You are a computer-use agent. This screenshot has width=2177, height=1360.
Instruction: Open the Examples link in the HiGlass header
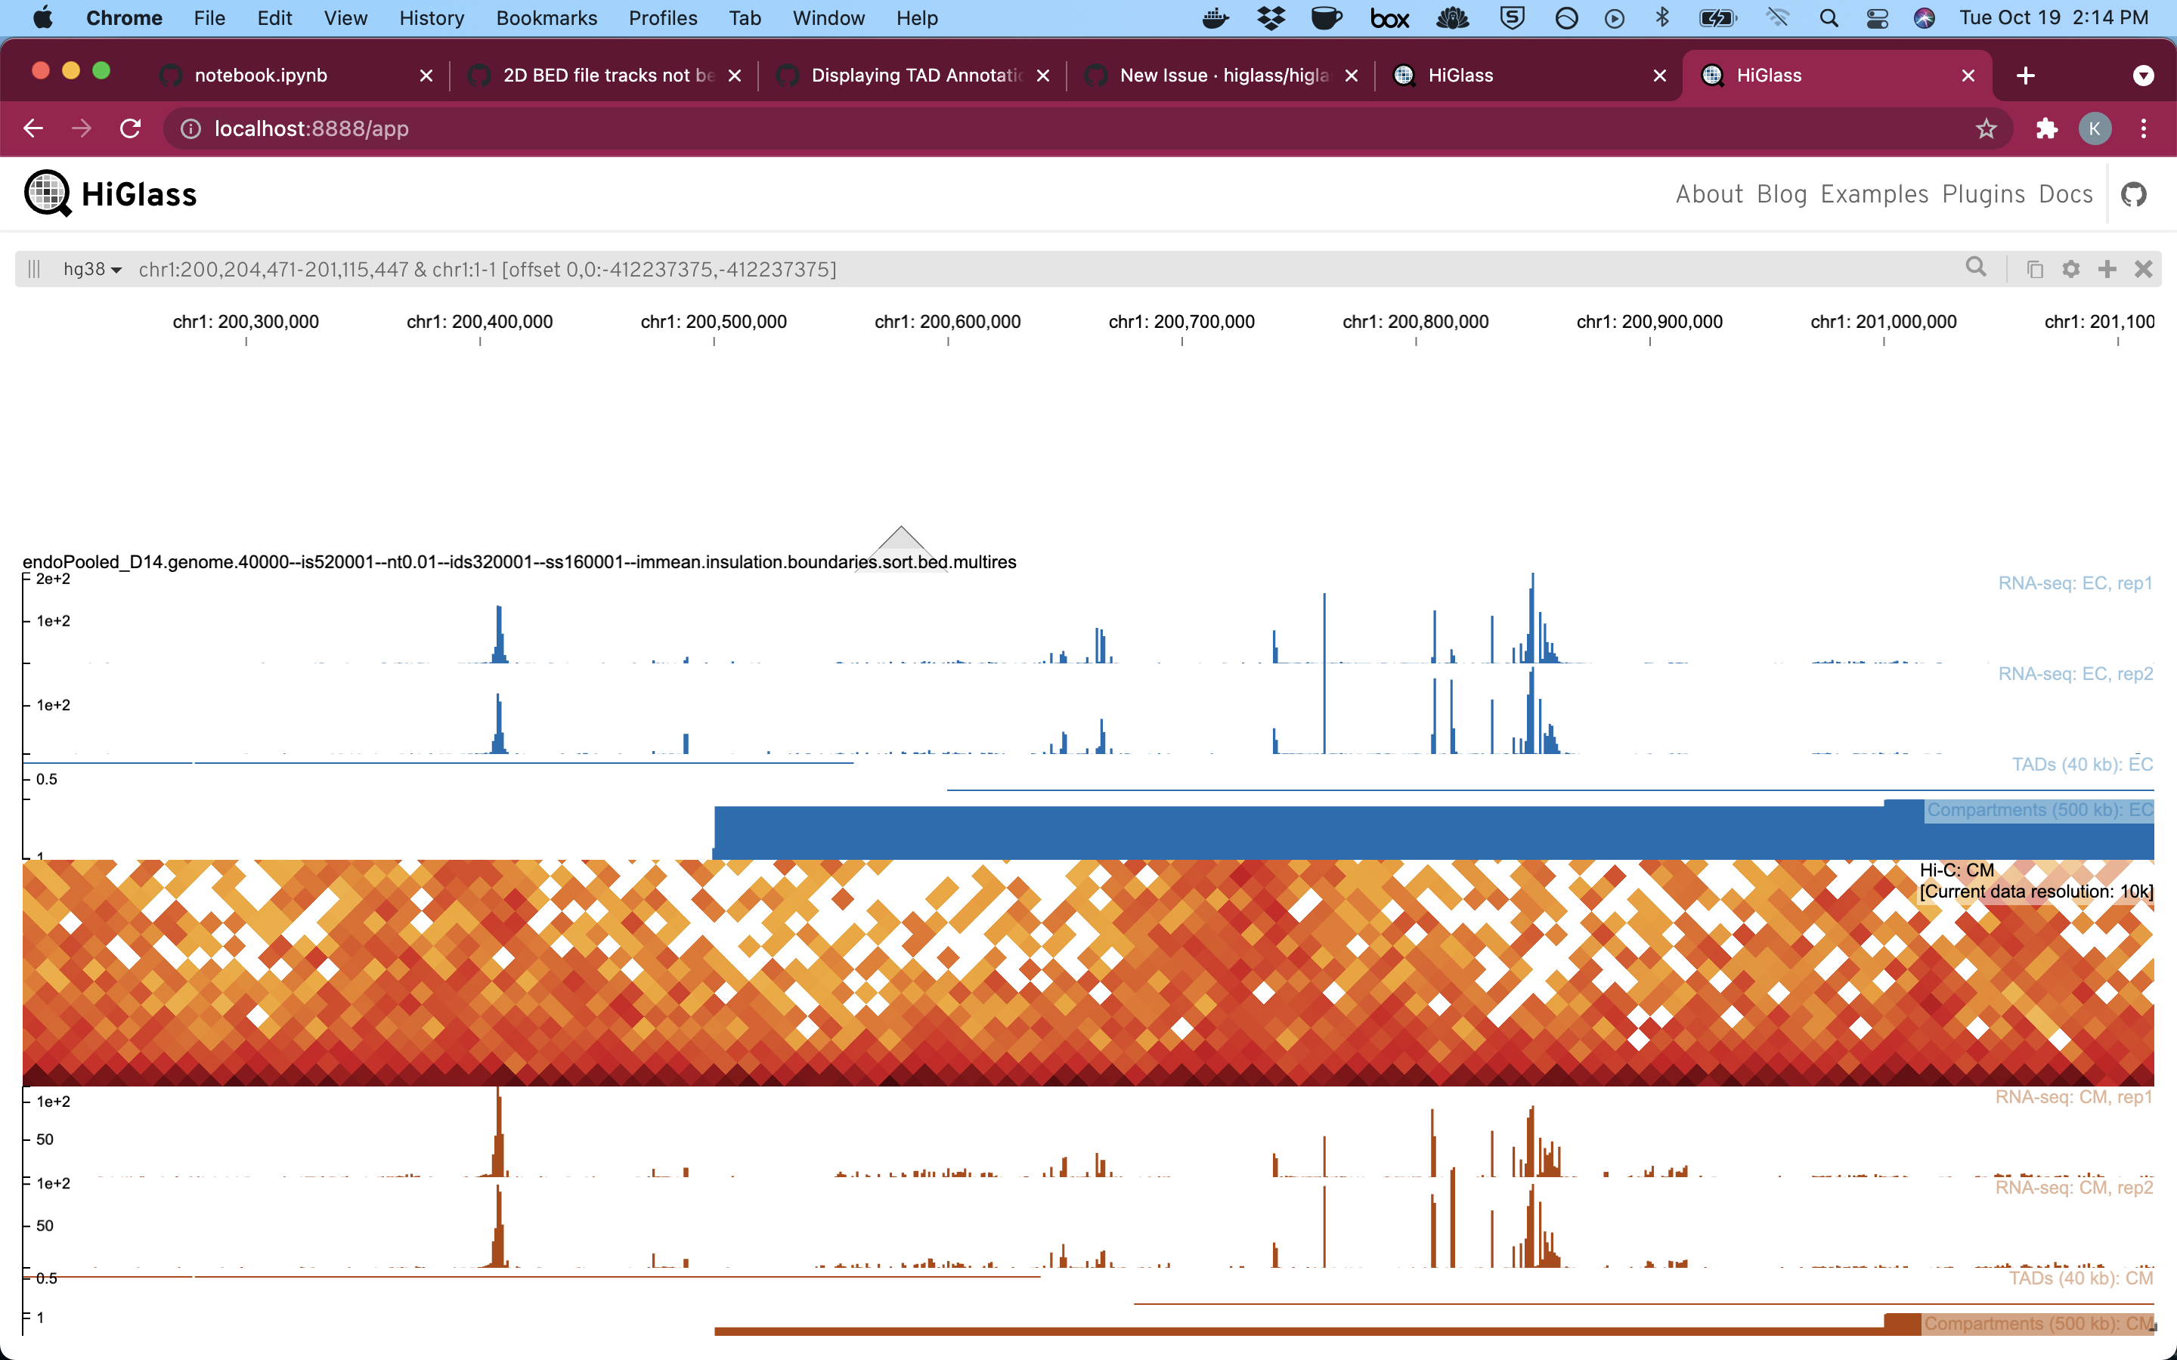pyautogui.click(x=1874, y=193)
